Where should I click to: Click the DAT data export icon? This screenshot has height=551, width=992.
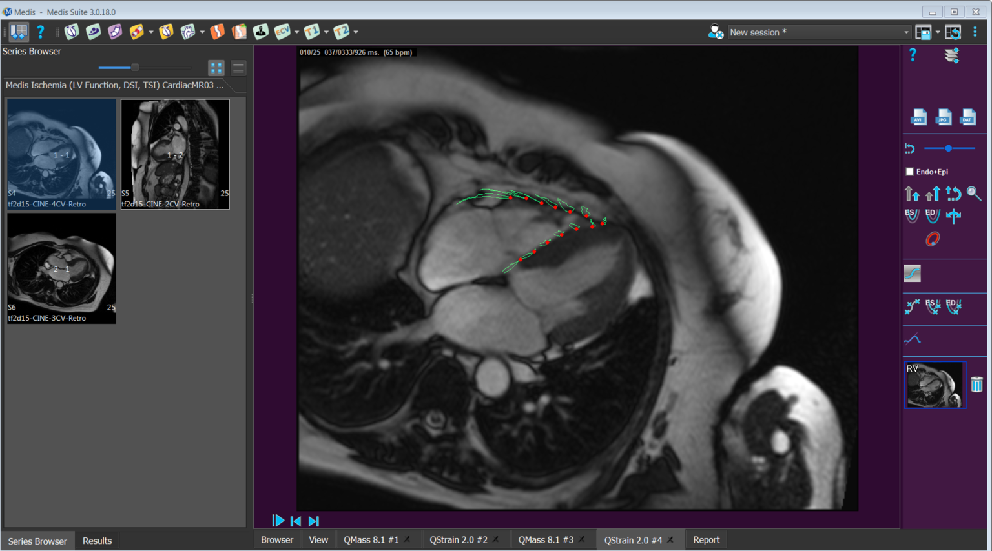967,117
